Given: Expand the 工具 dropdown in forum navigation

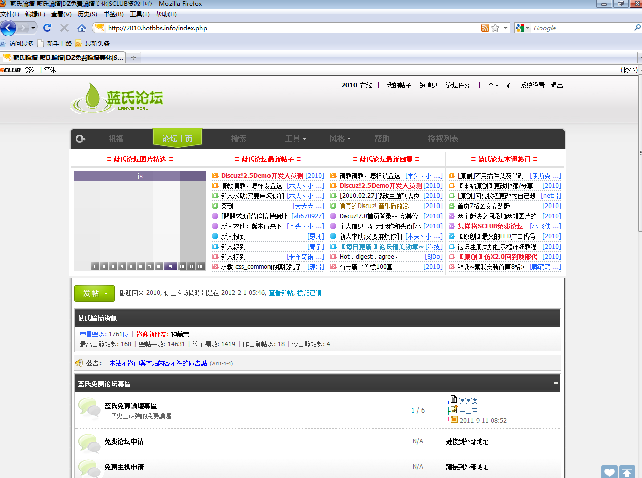Looking at the screenshot, I should click(x=295, y=139).
